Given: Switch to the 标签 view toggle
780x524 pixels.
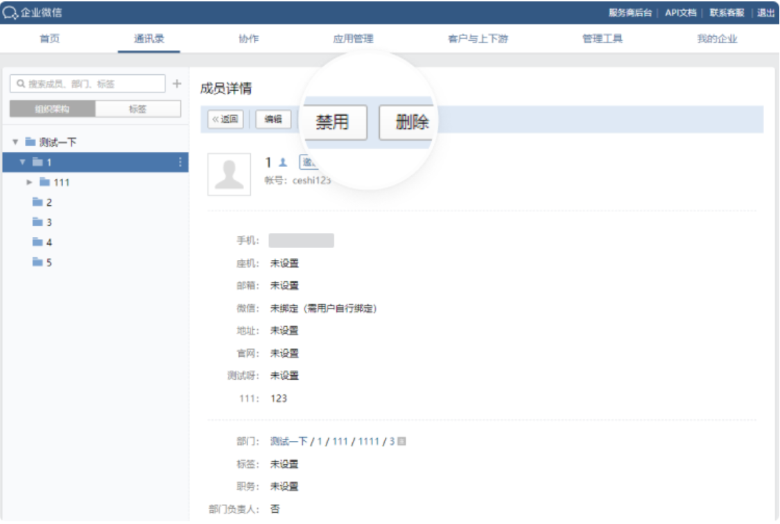Looking at the screenshot, I should 137,109.
